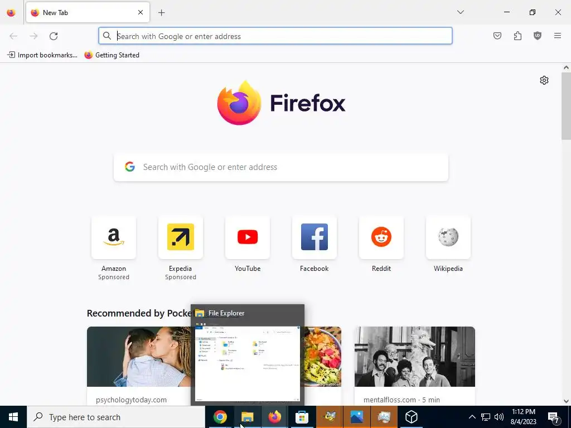Screen dimensions: 571x428
Task: Focus the address bar field
Action: pos(275,36)
